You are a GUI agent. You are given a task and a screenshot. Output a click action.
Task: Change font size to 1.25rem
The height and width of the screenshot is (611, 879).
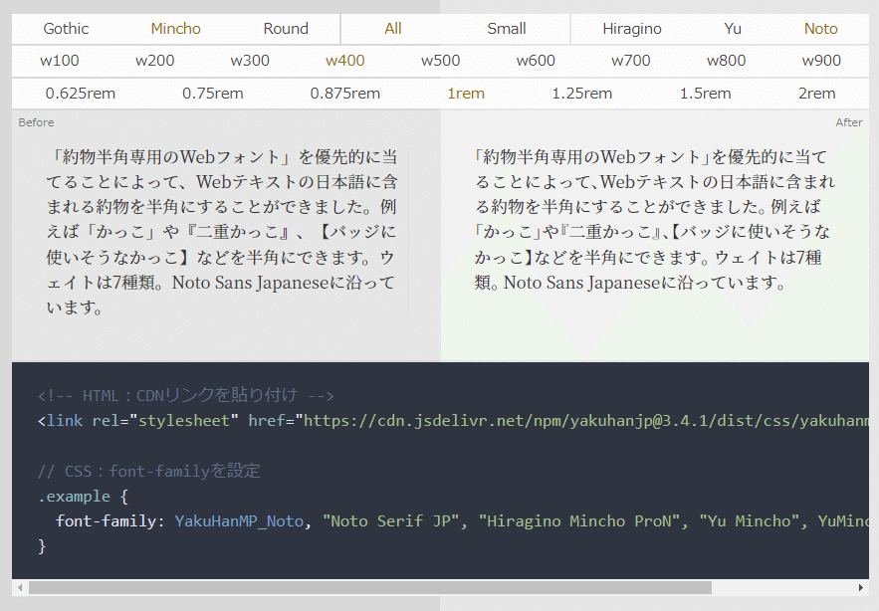(x=582, y=94)
